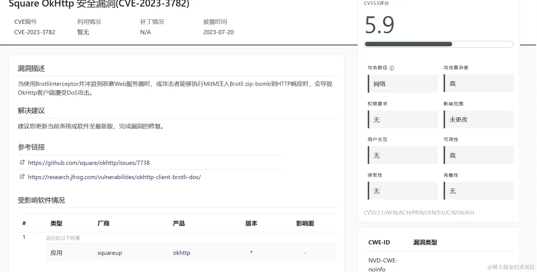Screen dimensions: 537x272
Task: Click the external link icon beside the jfrog reference
Action: point(22,176)
